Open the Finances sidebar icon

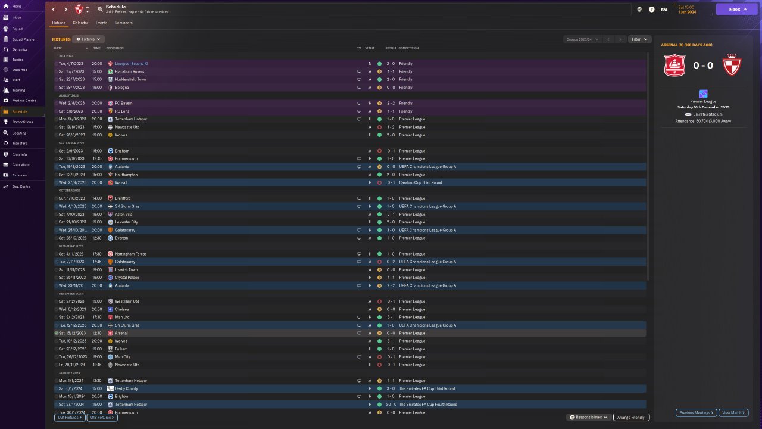tap(6, 175)
